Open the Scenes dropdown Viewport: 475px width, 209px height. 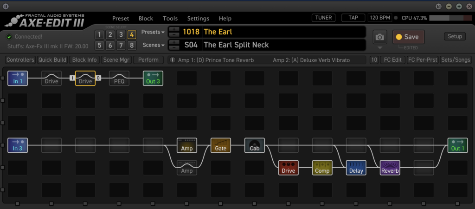(x=154, y=45)
